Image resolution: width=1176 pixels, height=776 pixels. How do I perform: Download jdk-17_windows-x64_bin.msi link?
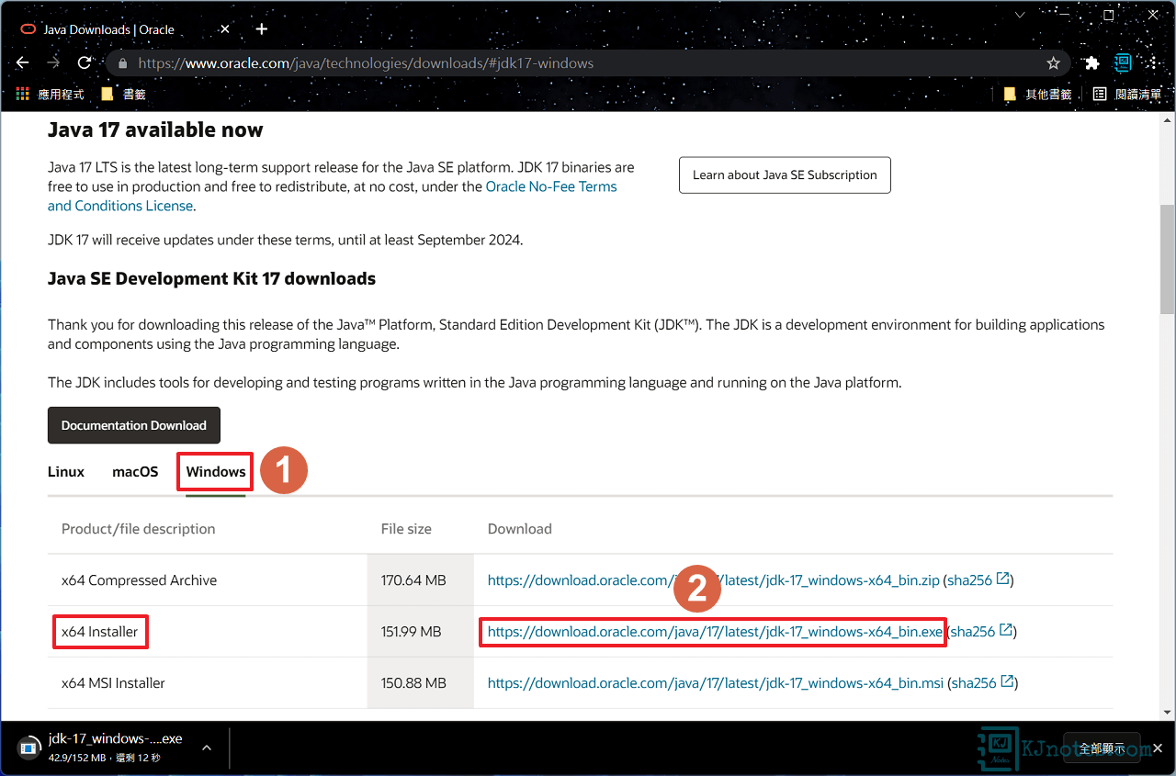click(716, 683)
